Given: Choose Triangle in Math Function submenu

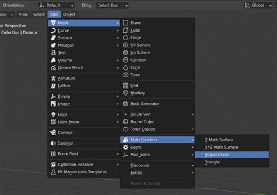Looking at the screenshot, I should (232, 162).
